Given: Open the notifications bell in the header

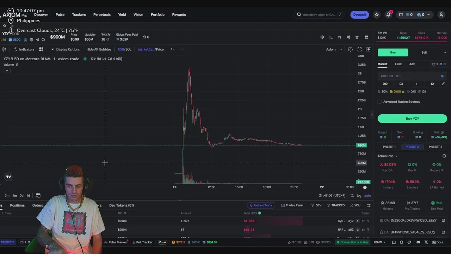Looking at the screenshot, I should pyautogui.click(x=388, y=14).
